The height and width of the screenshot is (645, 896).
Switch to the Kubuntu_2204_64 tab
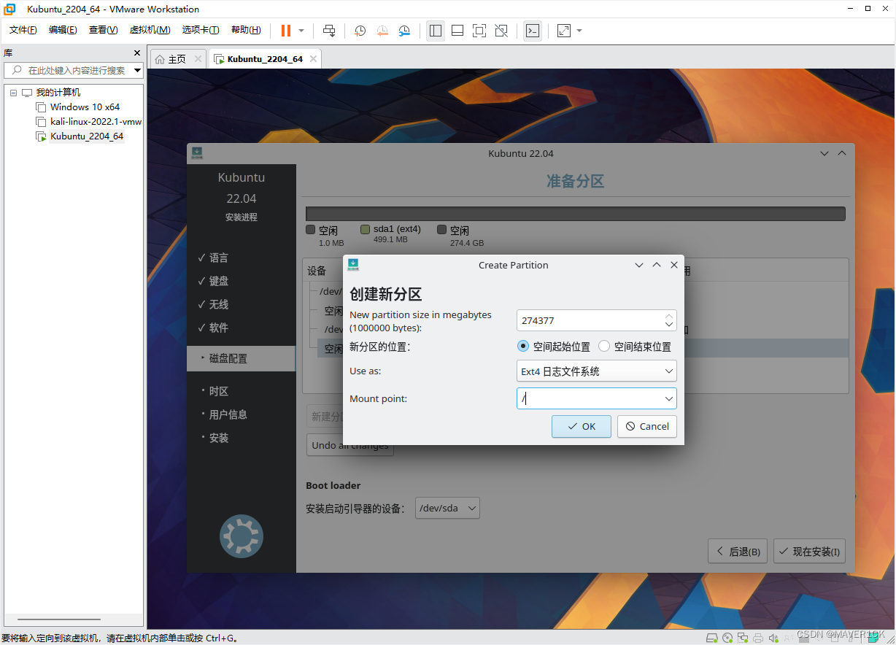click(x=265, y=59)
